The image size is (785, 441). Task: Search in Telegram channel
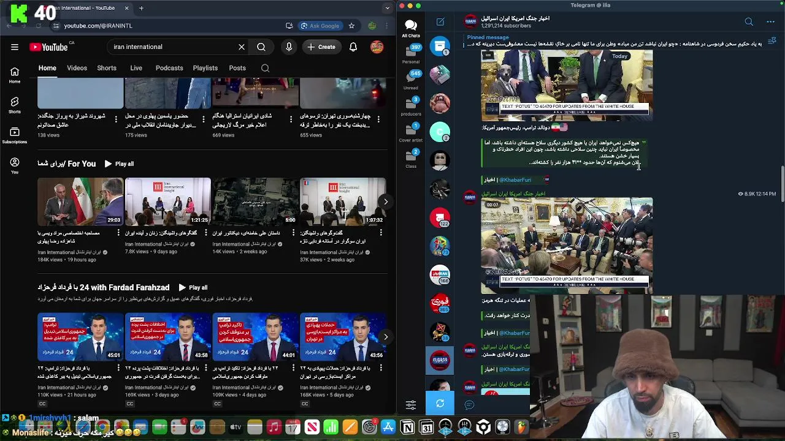pos(749,22)
